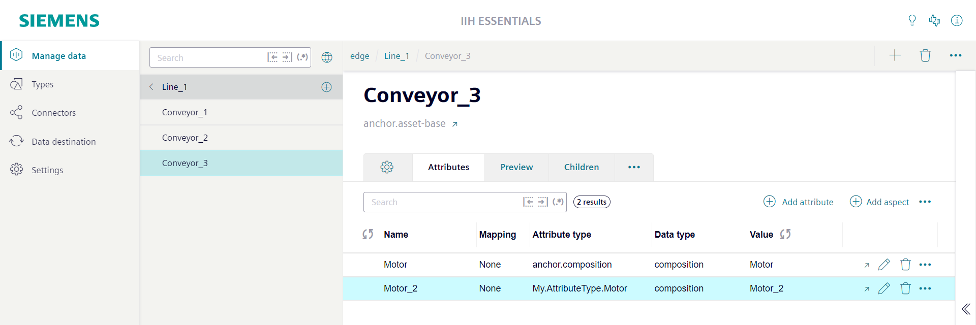Screen dimensions: 976x325
Task: Select Conveyor_2 in the asset tree
Action: tap(241, 138)
